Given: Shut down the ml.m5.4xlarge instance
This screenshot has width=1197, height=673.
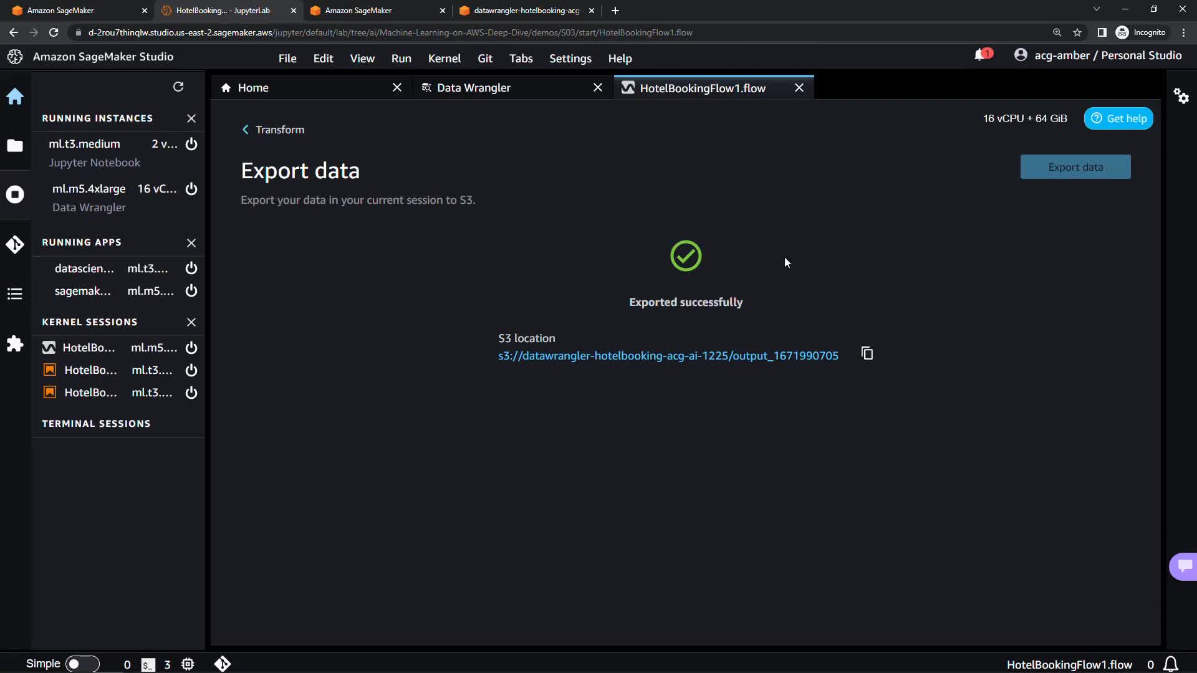Looking at the screenshot, I should pos(191,189).
